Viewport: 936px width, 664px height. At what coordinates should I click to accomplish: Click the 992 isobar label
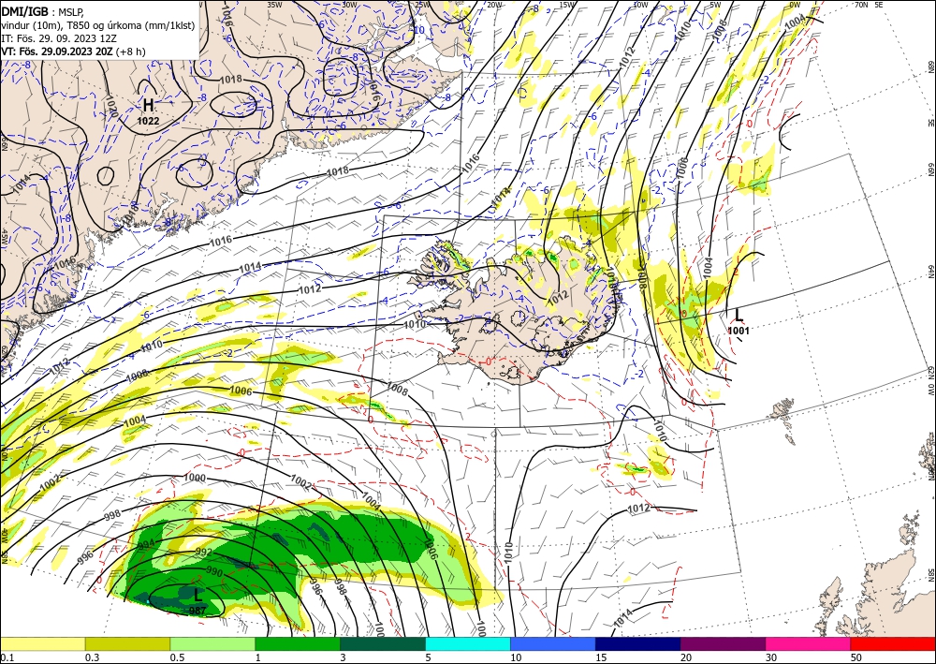[x=204, y=553]
